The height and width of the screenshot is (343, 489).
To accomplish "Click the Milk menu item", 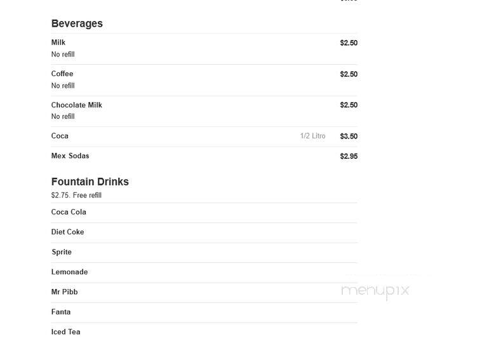I will pos(58,43).
